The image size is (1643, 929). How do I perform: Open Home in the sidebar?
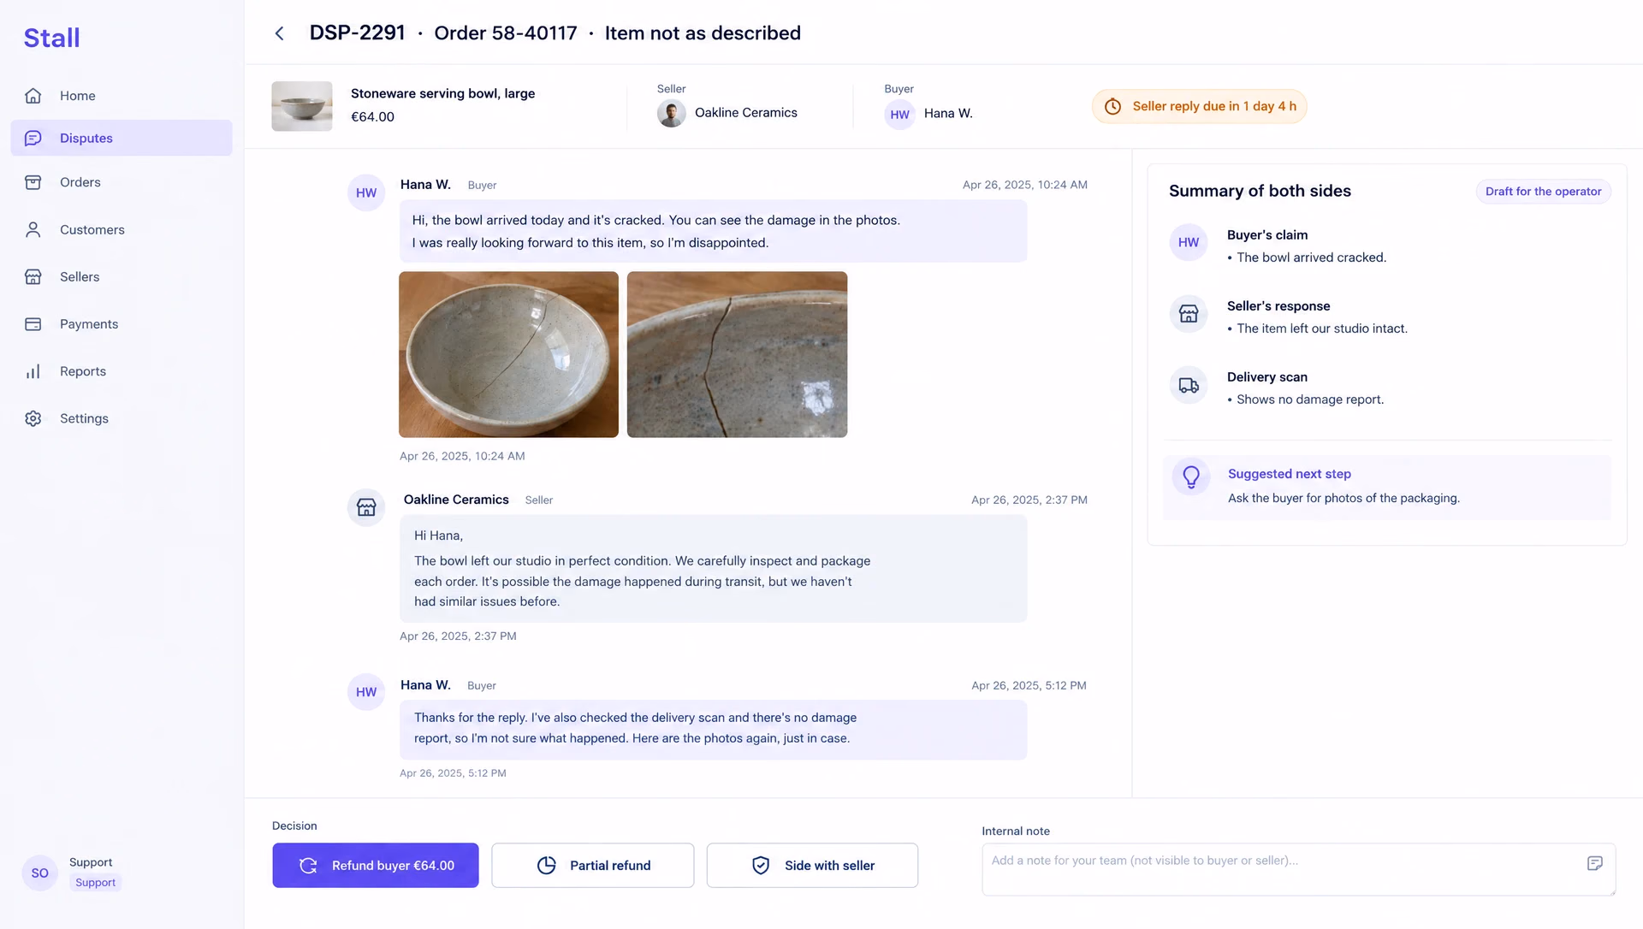coord(121,96)
